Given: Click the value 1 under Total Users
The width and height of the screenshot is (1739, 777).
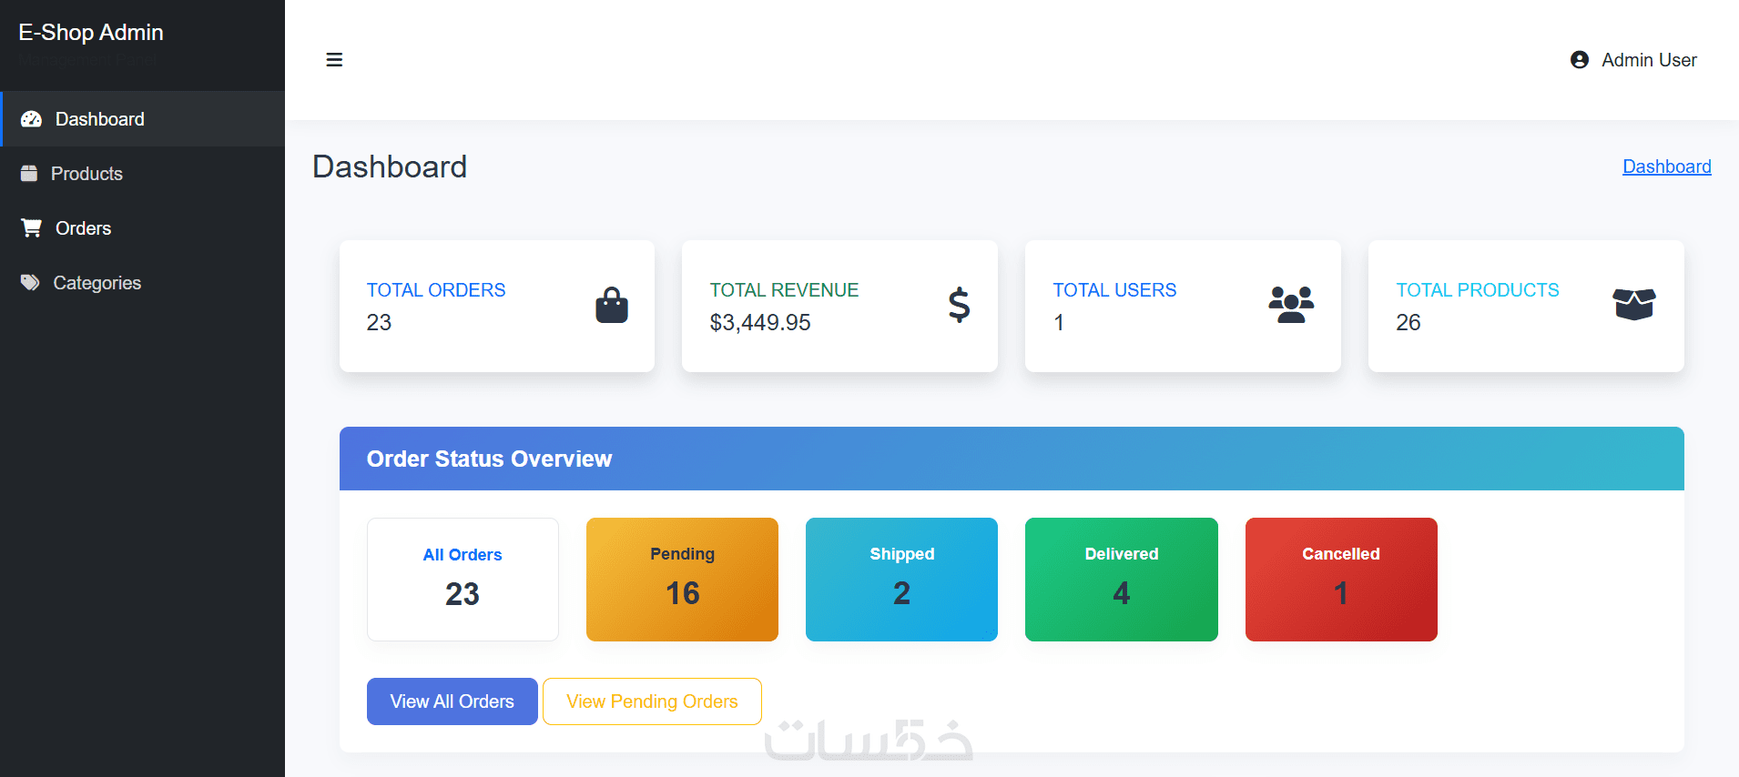Looking at the screenshot, I should (1059, 323).
